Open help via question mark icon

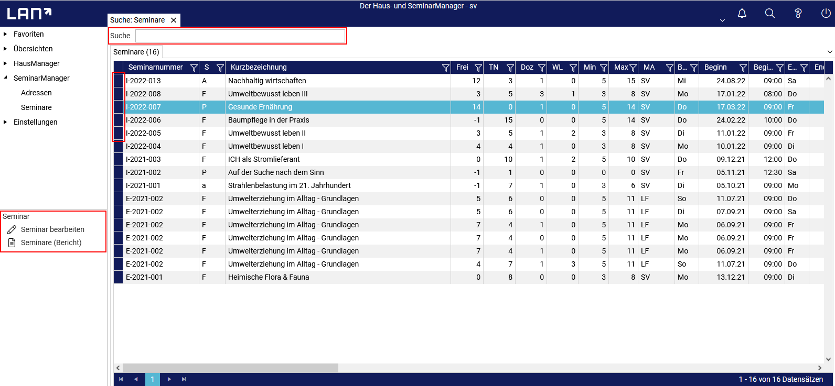point(798,14)
